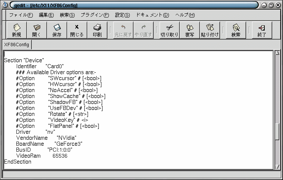Click the menu bar drag handle
The image size is (283, 180).
pos(4,15)
